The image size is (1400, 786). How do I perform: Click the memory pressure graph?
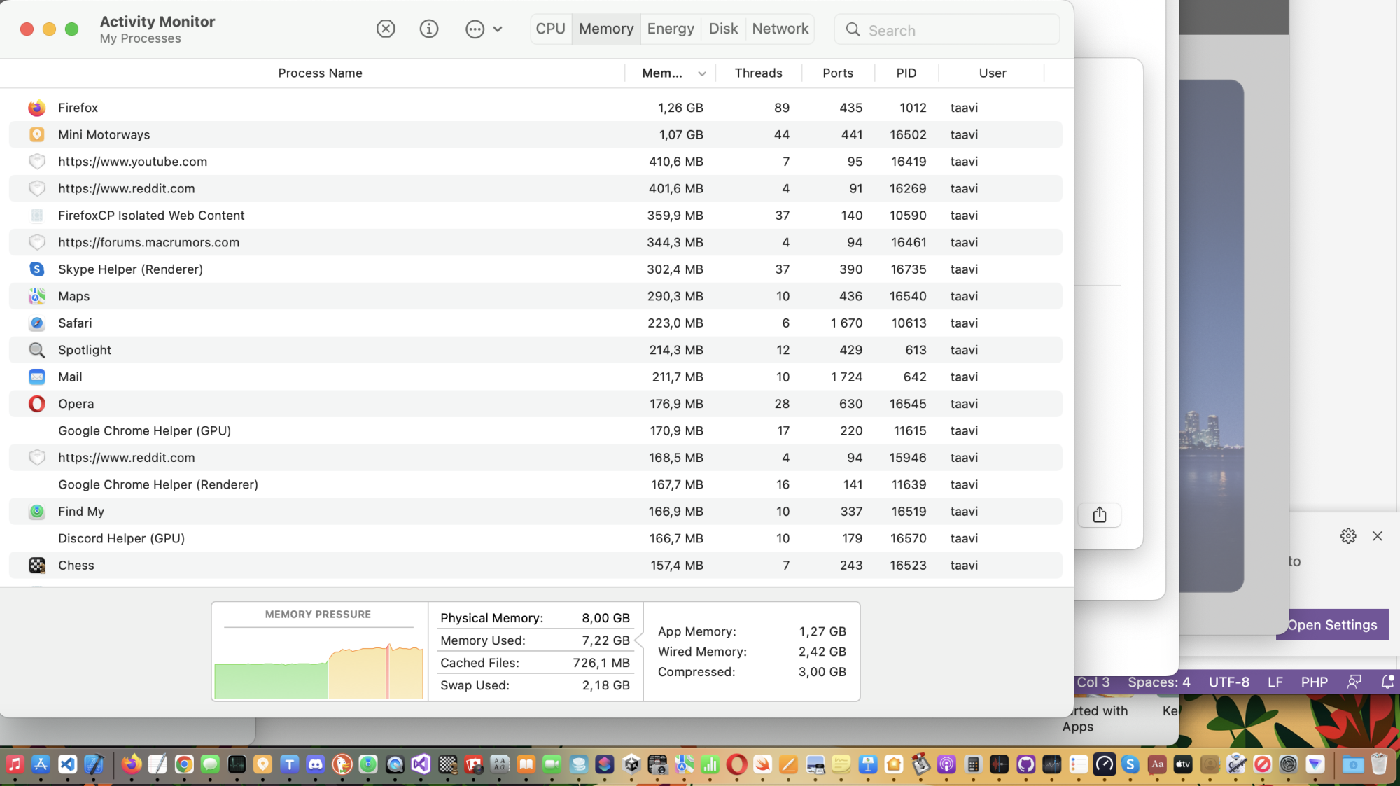point(318,670)
